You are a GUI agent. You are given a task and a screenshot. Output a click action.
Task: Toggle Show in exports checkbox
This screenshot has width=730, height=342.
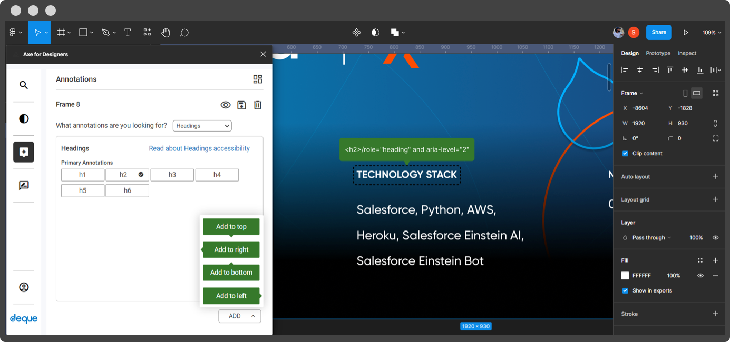click(625, 290)
